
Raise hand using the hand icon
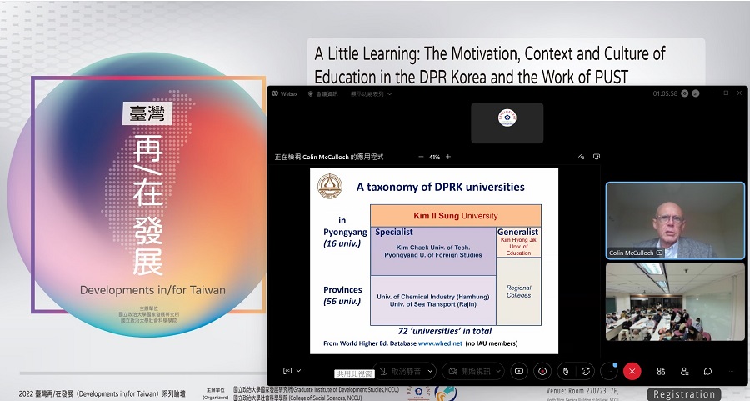point(566,371)
